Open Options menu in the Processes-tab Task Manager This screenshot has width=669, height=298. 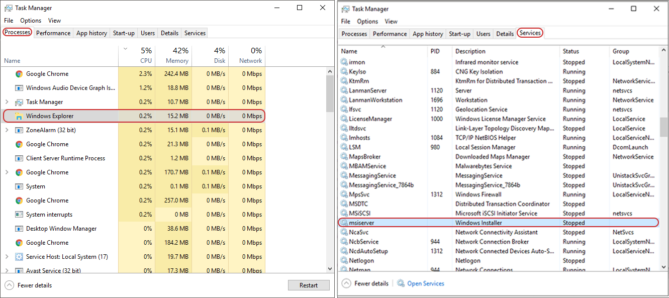(31, 21)
